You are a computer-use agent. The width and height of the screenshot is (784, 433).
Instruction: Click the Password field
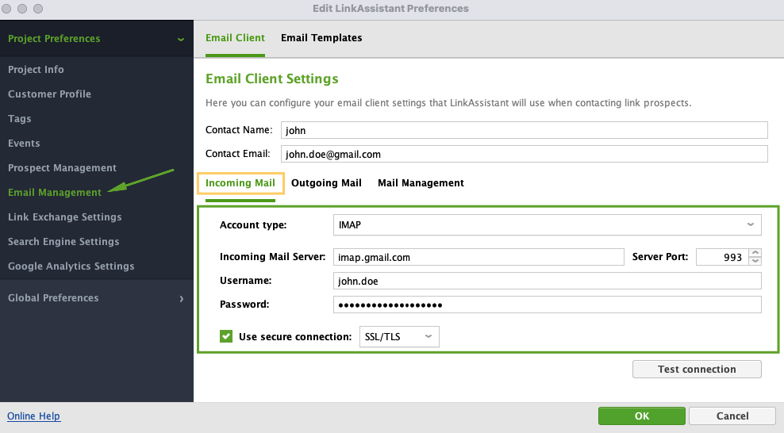click(547, 305)
